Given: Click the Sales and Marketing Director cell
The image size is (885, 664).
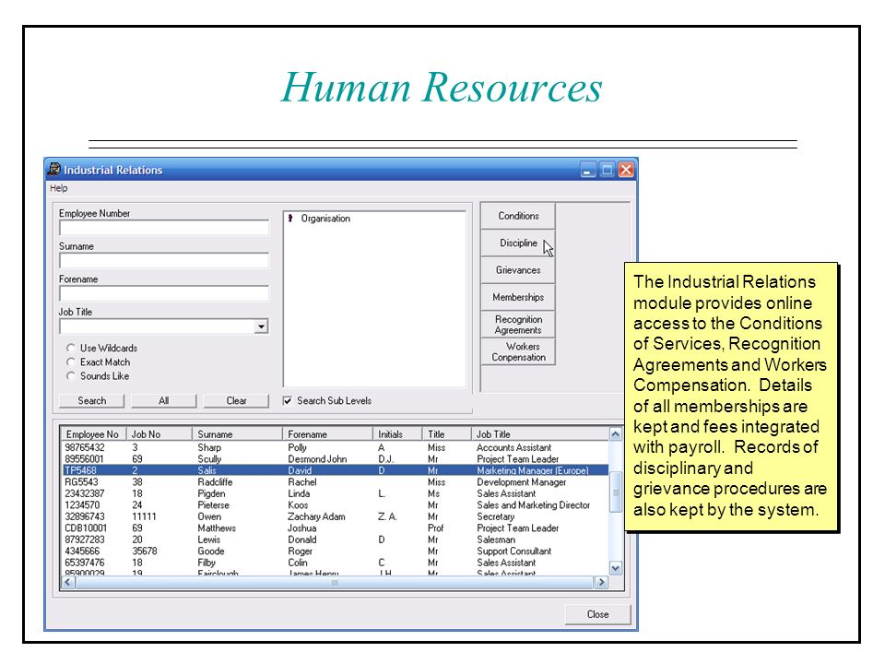Looking at the screenshot, I should (x=534, y=504).
